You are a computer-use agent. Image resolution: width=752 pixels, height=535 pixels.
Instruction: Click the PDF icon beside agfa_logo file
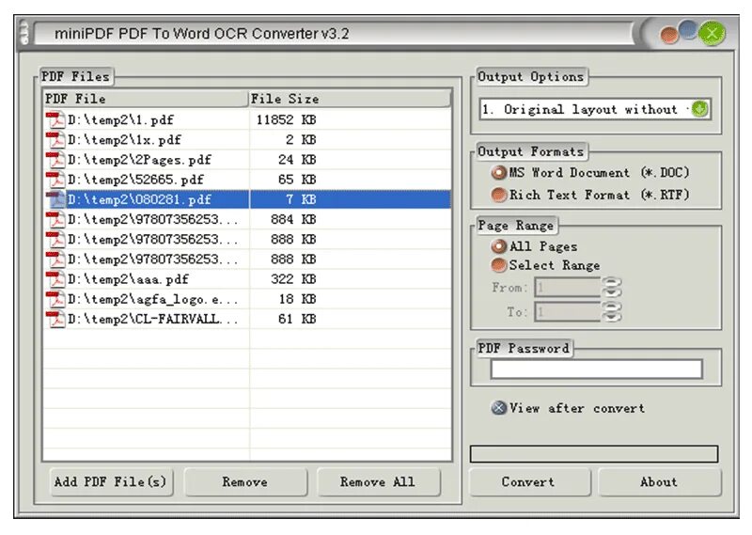click(x=55, y=299)
